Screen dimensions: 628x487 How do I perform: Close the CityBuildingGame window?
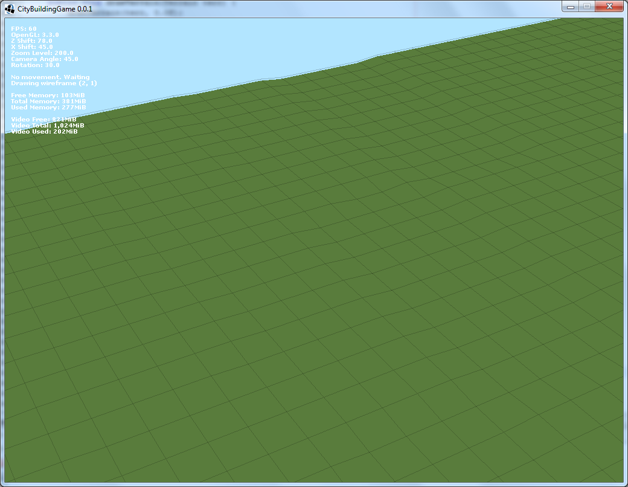click(x=609, y=6)
